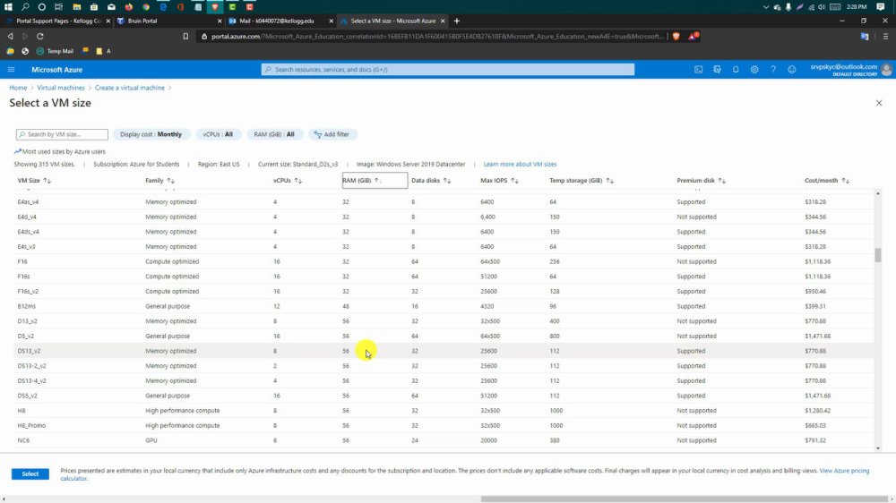The height and width of the screenshot is (503, 896).
Task: Sort table by Temp storage (GiB) column
Action: pos(582,181)
